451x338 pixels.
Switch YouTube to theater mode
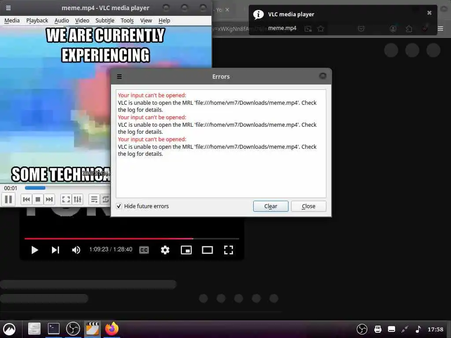(207, 250)
